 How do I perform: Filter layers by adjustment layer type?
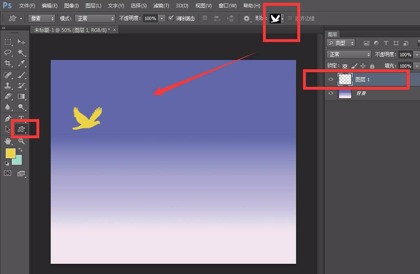point(376,43)
